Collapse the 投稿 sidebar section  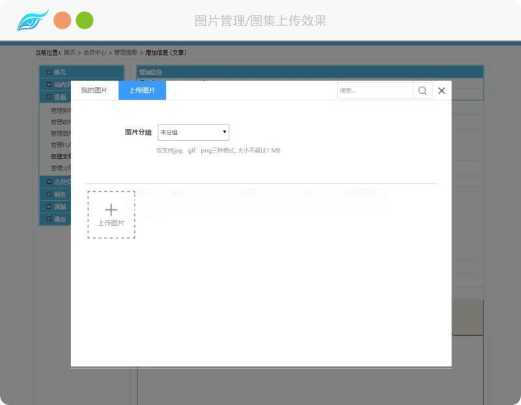pyautogui.click(x=59, y=97)
